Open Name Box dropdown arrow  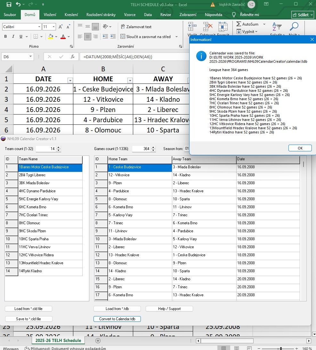point(30,57)
